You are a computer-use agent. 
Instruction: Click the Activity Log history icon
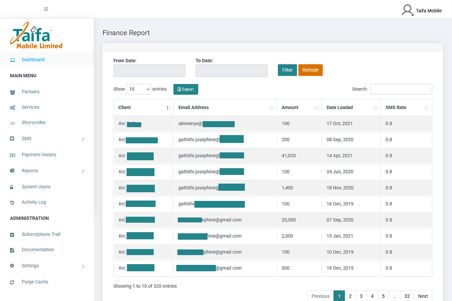click(x=13, y=202)
